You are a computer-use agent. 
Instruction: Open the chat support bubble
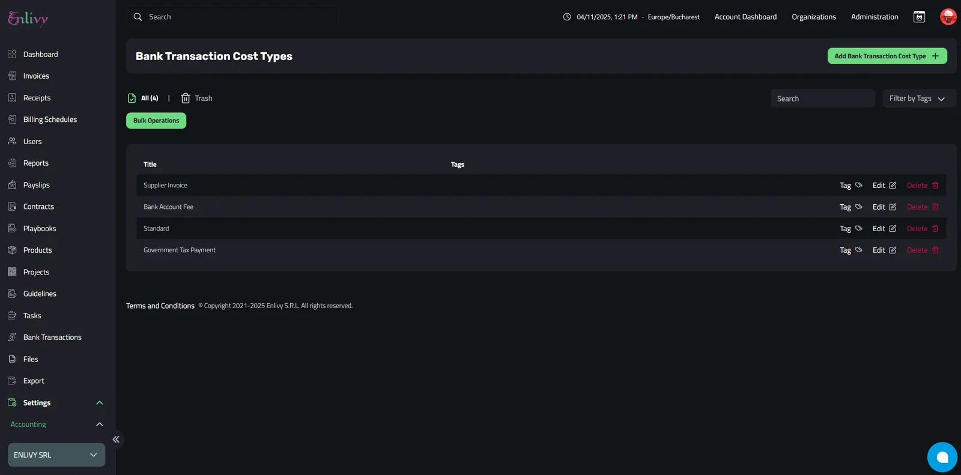click(942, 457)
